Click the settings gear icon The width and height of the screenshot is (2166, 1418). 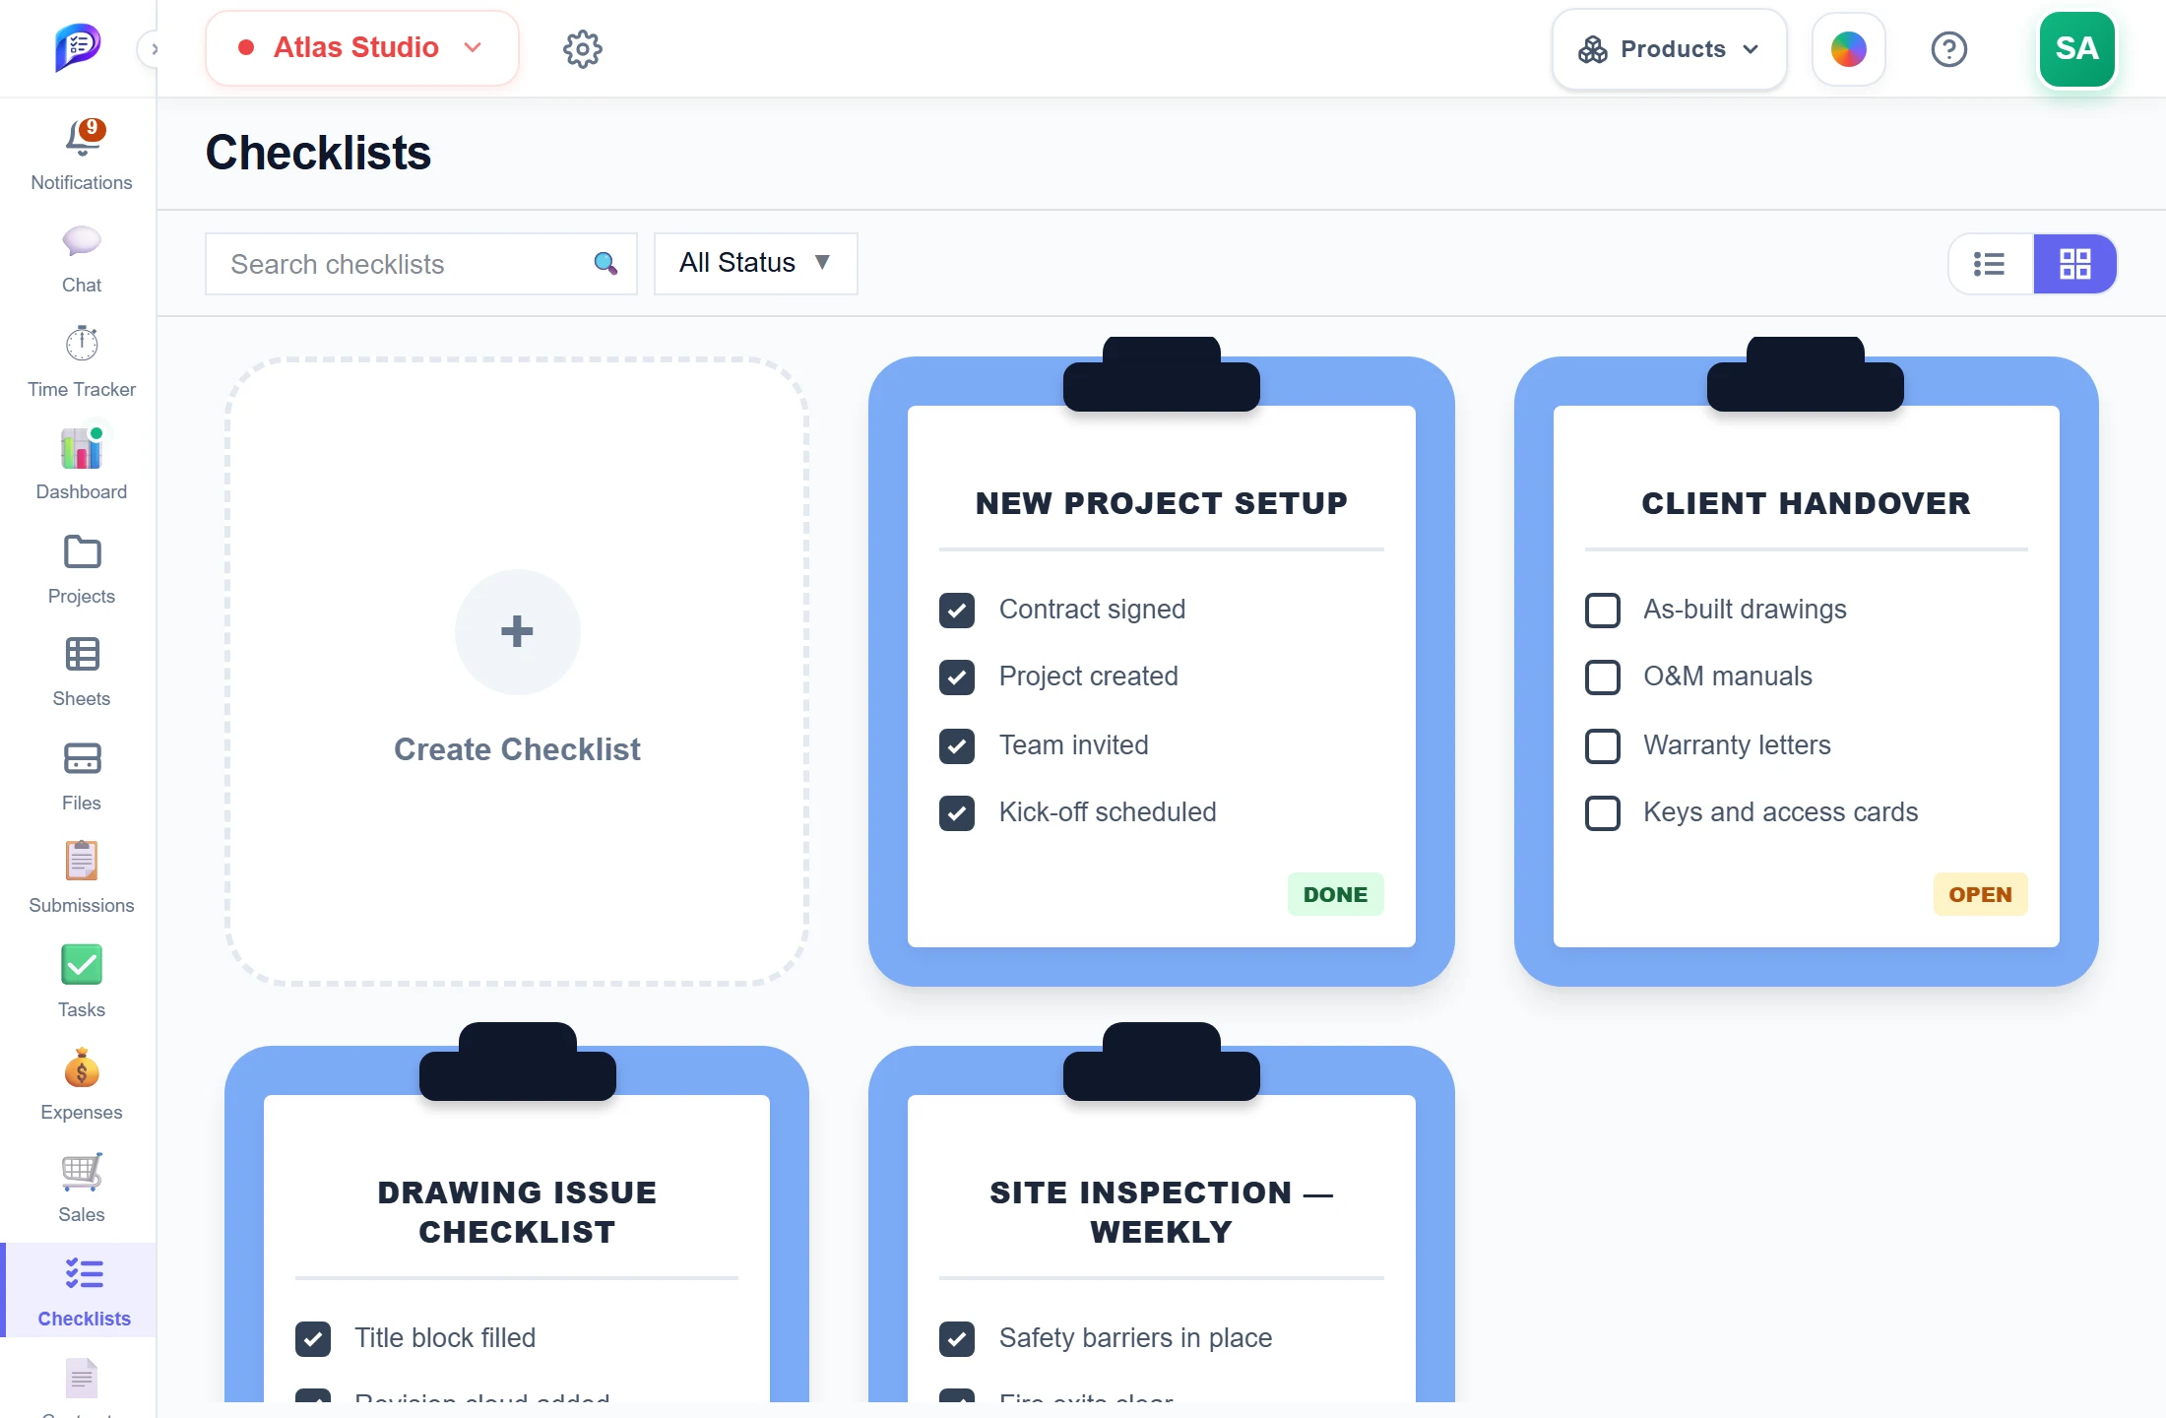(583, 48)
